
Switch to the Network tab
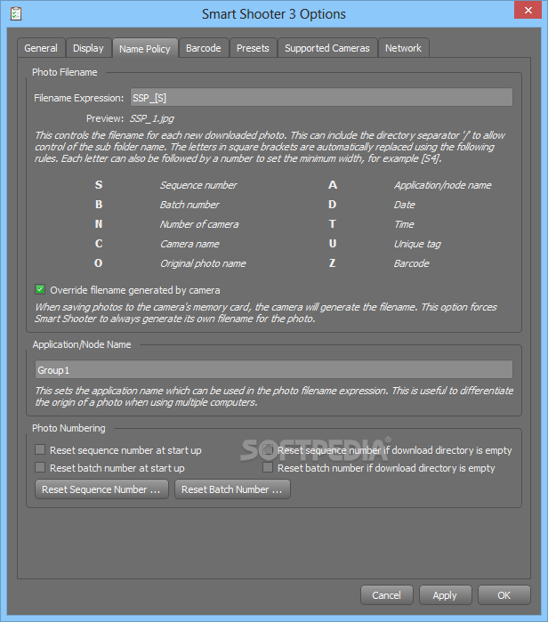(x=403, y=48)
